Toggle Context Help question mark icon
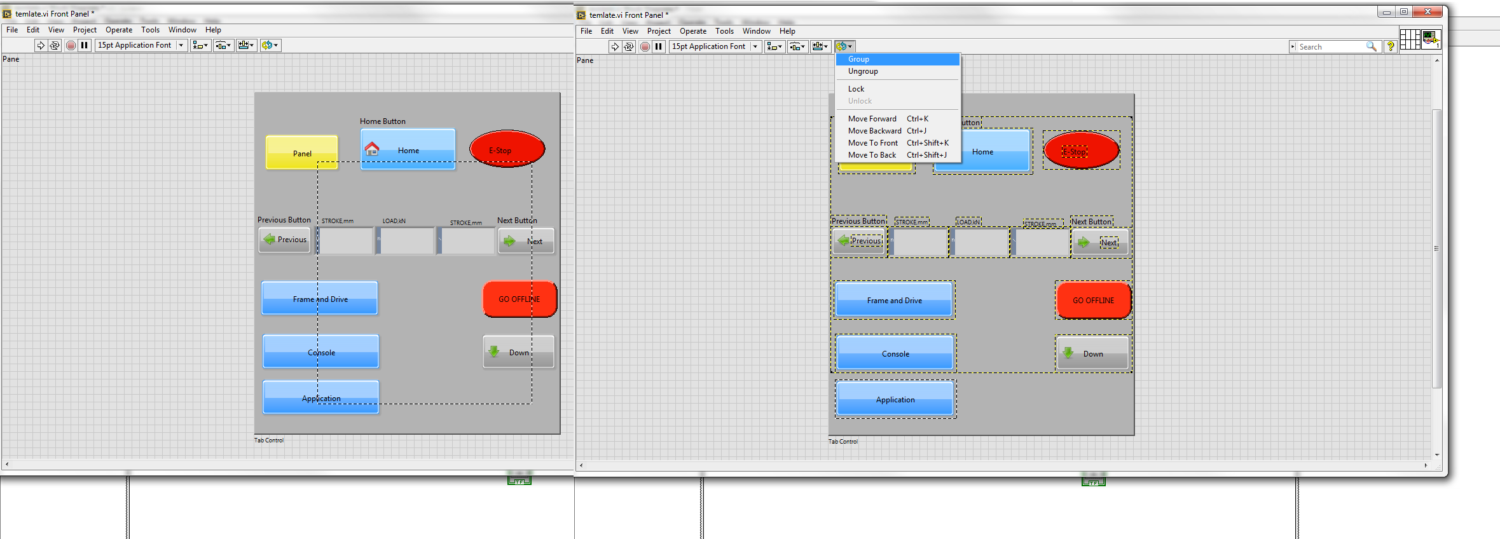Screen dimensions: 1500x539 tap(1391, 46)
